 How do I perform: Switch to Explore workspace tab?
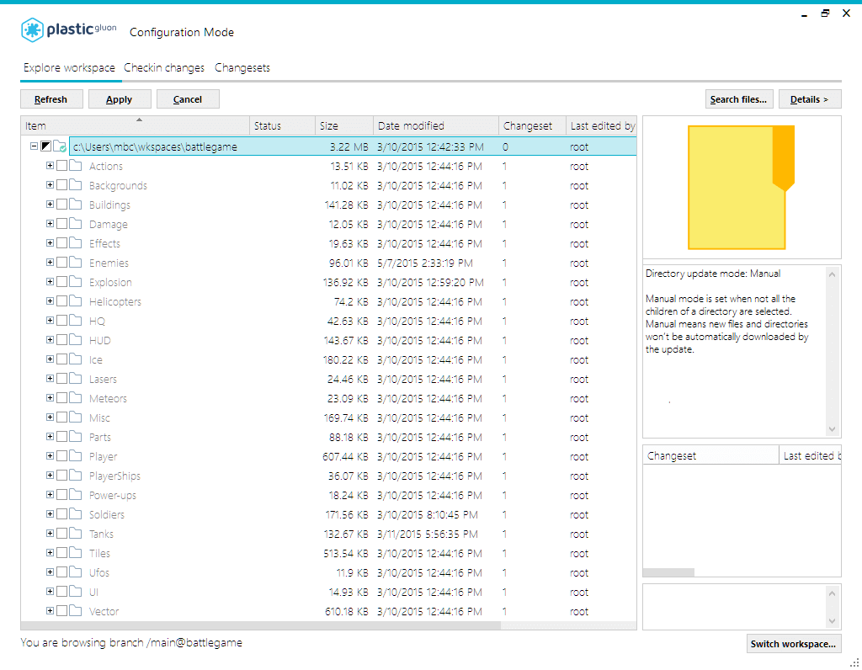tap(69, 67)
